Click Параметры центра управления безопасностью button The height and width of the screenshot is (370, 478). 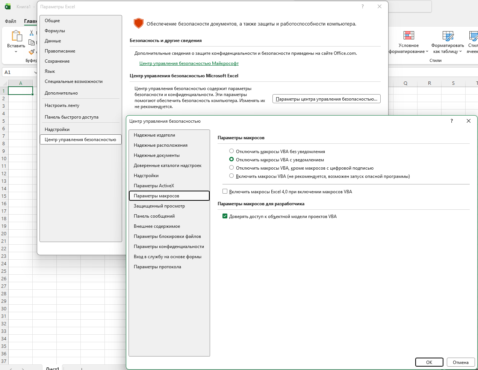coord(327,99)
